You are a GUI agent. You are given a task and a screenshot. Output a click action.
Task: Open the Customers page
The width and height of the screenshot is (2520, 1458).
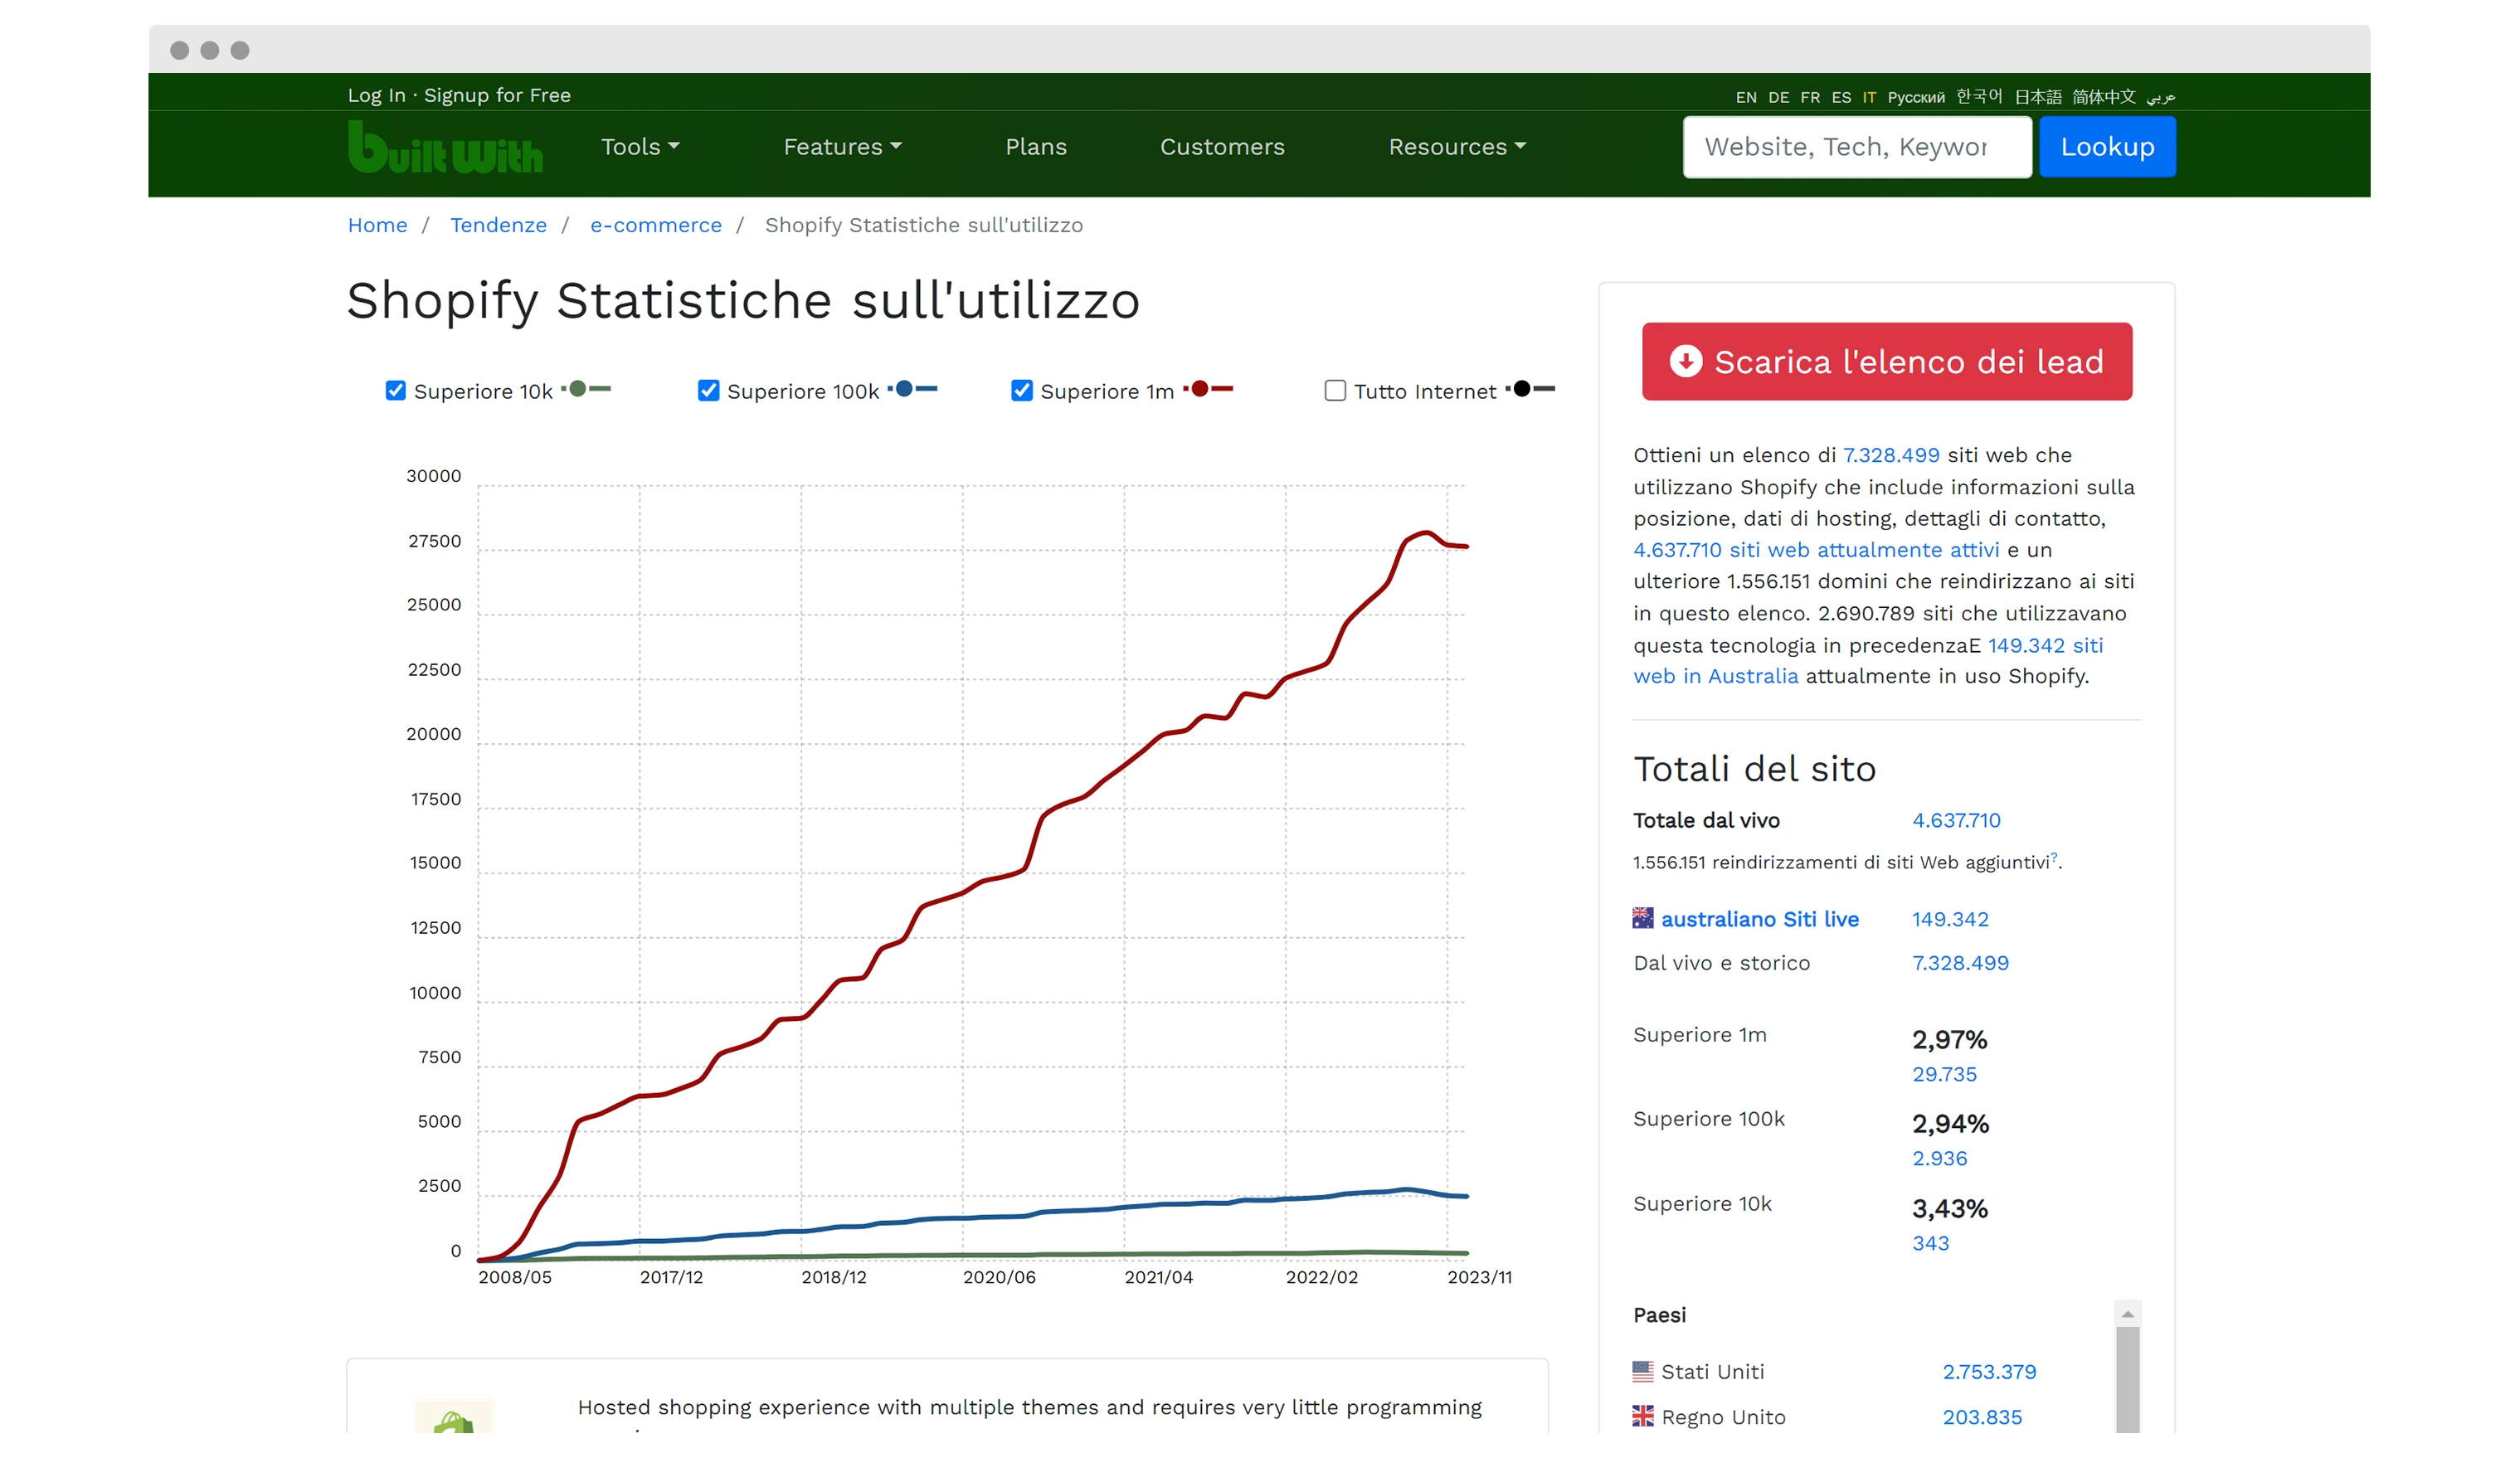1222,147
